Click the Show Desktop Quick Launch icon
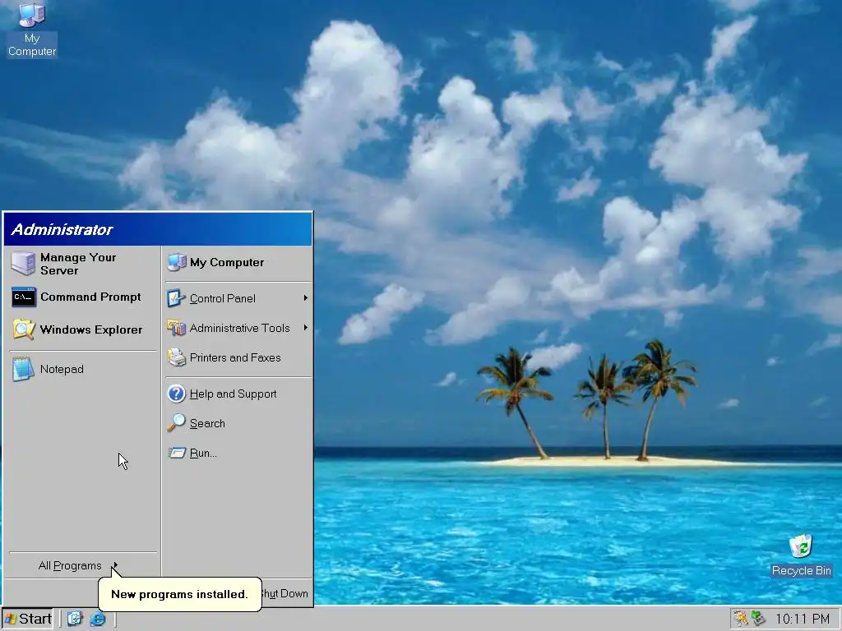 pyautogui.click(x=75, y=619)
